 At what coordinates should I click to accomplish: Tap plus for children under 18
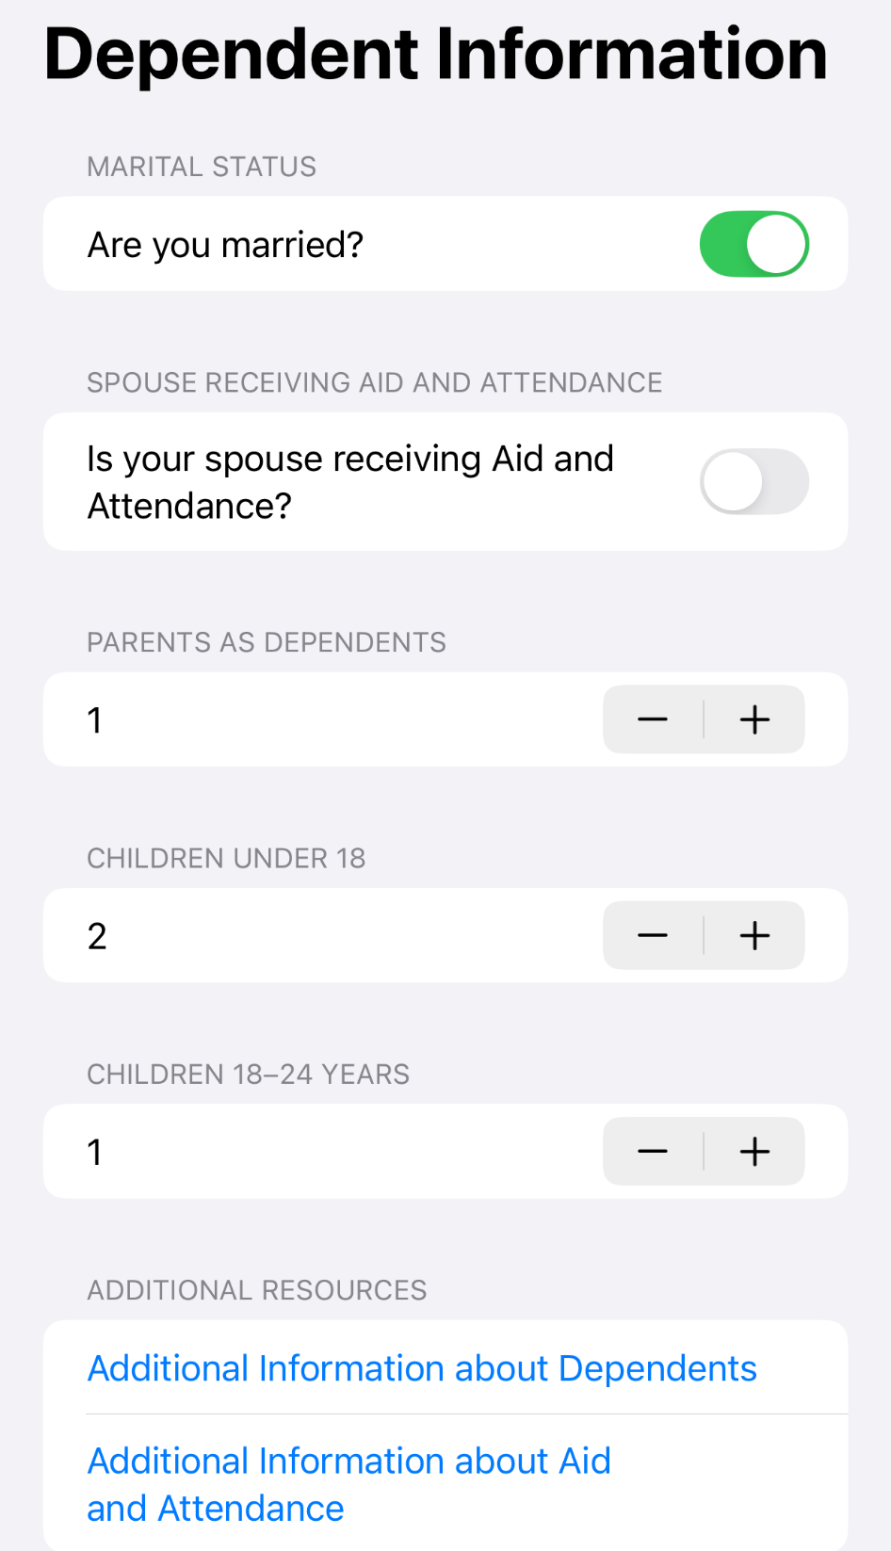[754, 935]
